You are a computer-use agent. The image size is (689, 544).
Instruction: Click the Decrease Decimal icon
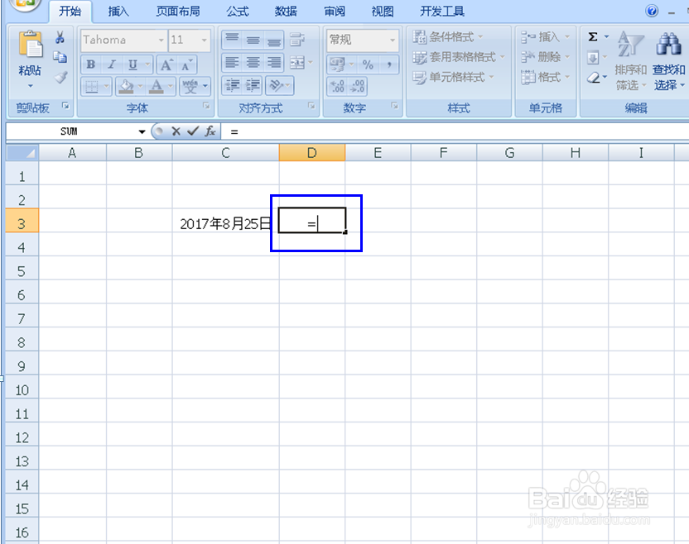pyautogui.click(x=357, y=86)
